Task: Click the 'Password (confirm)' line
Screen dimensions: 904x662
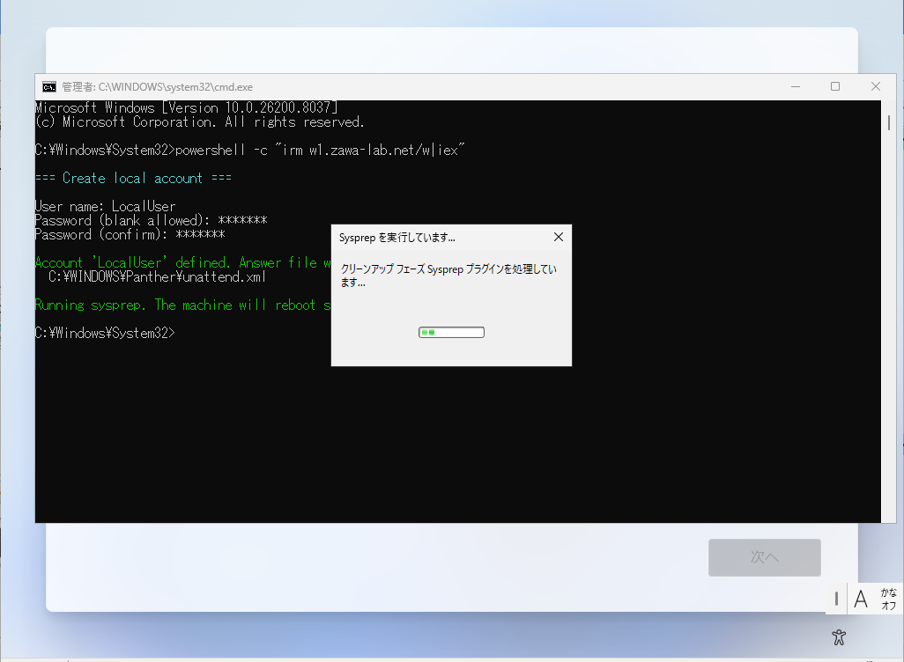Action: click(x=130, y=234)
